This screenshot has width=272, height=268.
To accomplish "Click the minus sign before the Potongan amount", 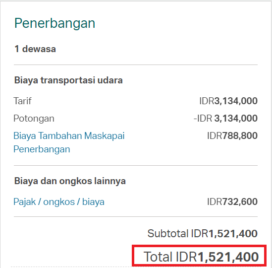I will point(195,119).
